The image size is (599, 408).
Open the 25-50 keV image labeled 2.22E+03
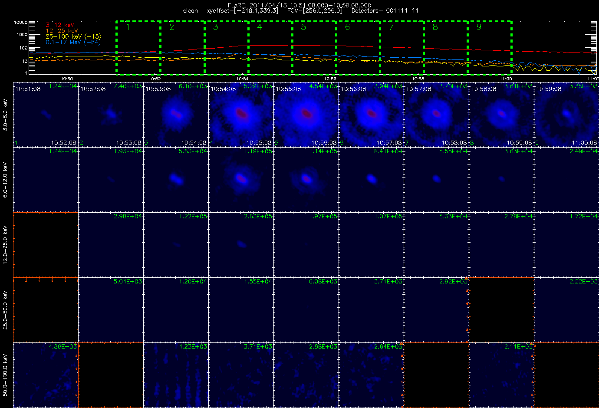pos(567,309)
